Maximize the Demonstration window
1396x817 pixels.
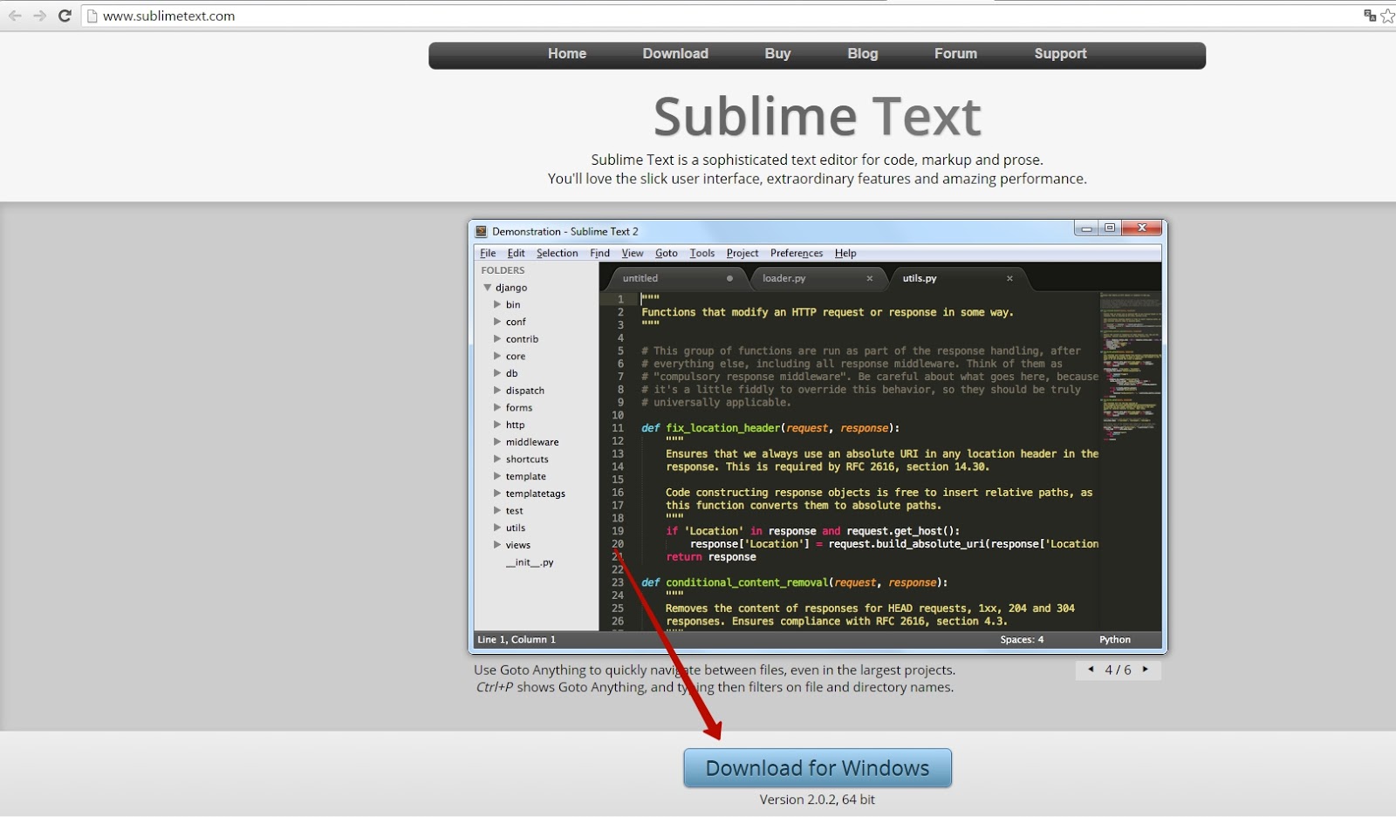[x=1110, y=228]
